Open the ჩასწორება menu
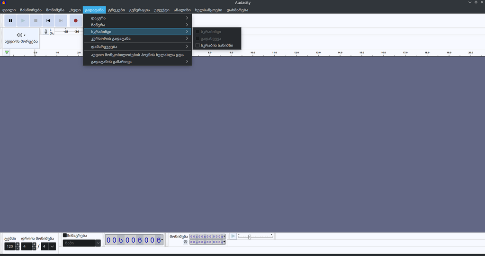485x256 pixels. pyautogui.click(x=31, y=10)
